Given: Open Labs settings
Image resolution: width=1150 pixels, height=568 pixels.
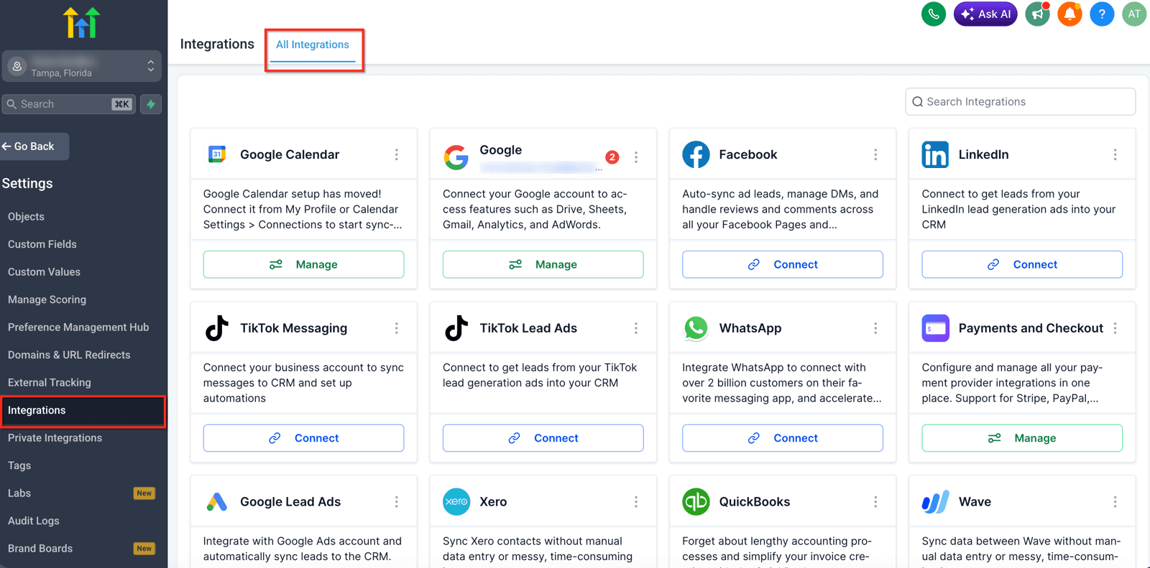Looking at the screenshot, I should click(19, 493).
